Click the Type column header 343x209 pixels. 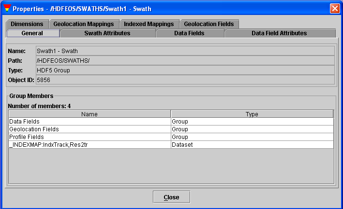(x=252, y=114)
